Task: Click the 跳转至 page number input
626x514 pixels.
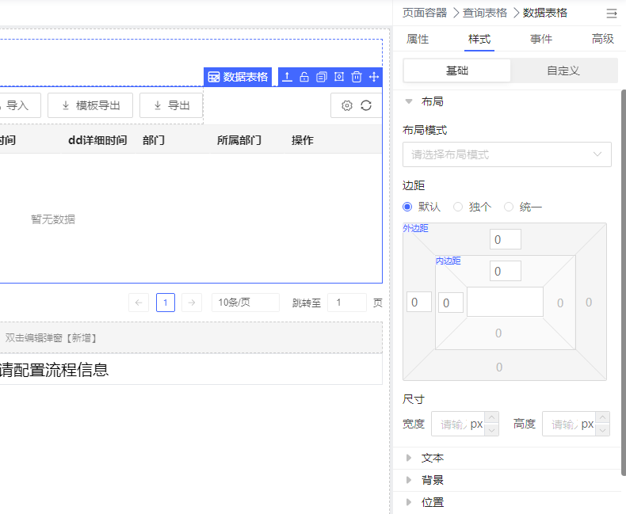Action: pos(347,303)
